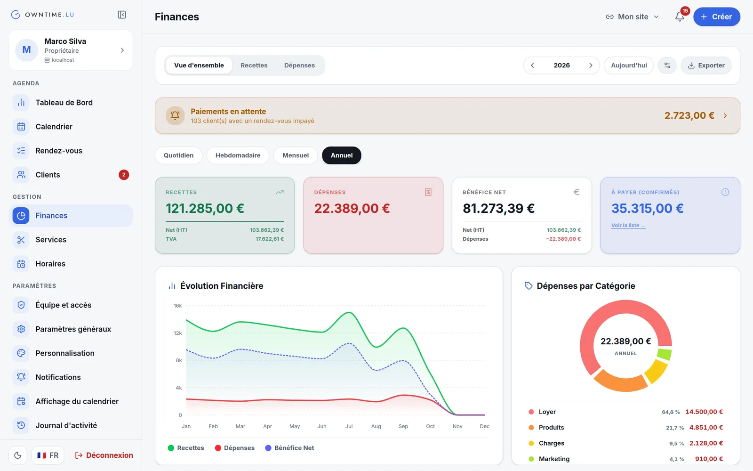
Task: Toggle Bénéfice Net series in legend
Action: [x=289, y=448]
